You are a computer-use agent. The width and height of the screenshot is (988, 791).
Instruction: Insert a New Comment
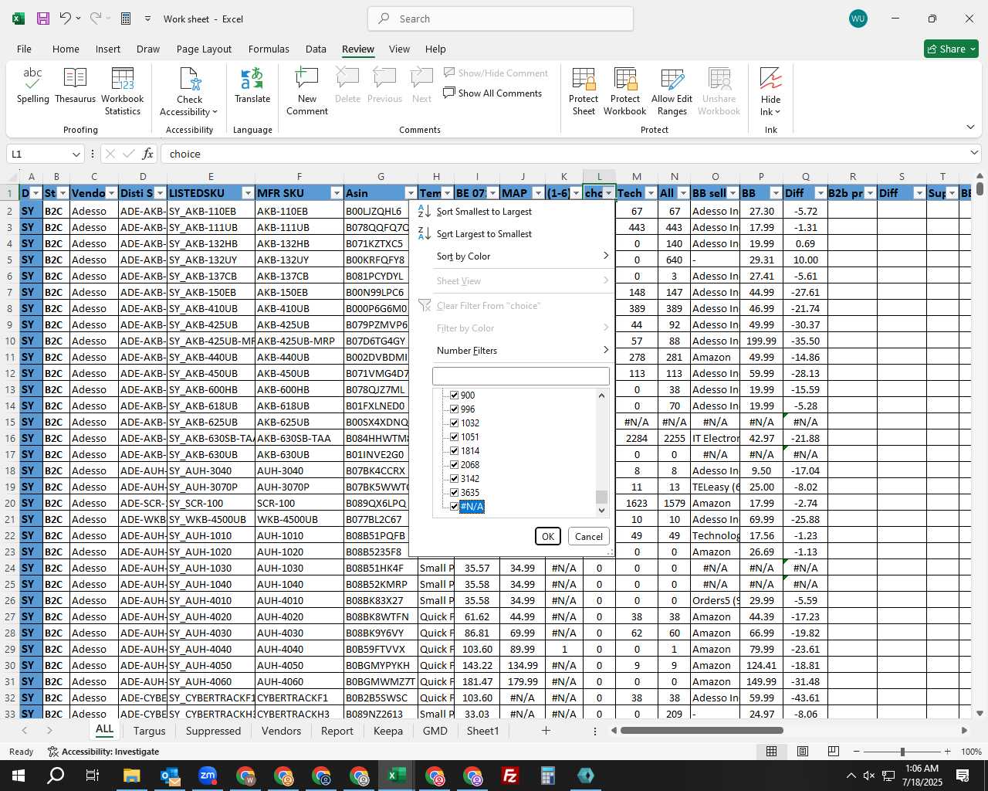point(307,91)
